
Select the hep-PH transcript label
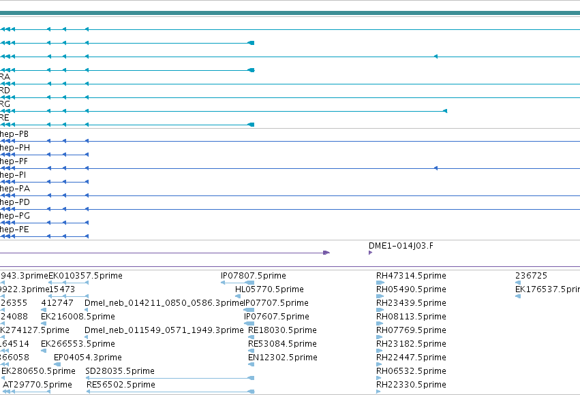[15, 148]
